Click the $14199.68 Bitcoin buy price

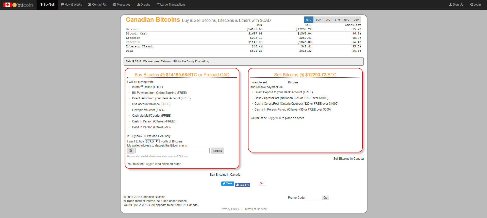click(254, 29)
